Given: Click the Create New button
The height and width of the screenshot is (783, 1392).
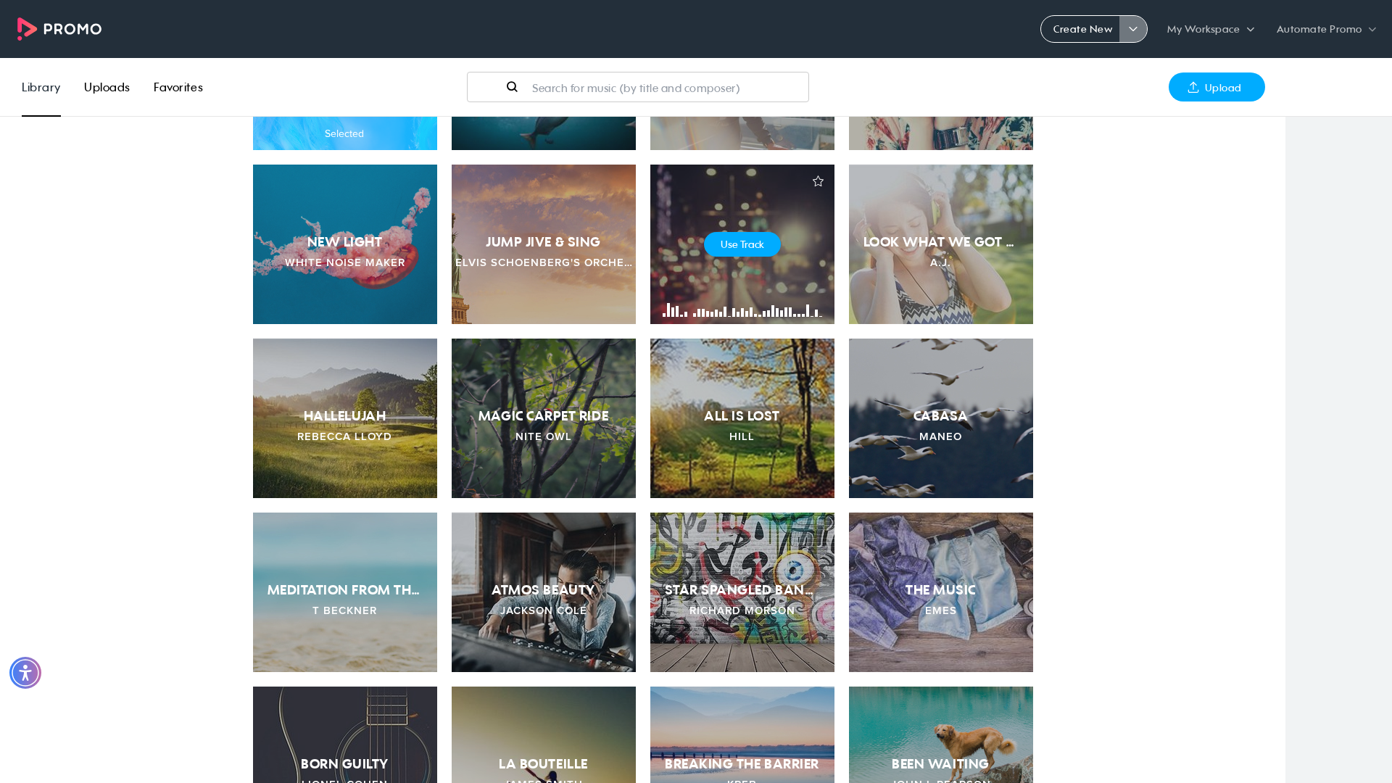Looking at the screenshot, I should tap(1082, 29).
